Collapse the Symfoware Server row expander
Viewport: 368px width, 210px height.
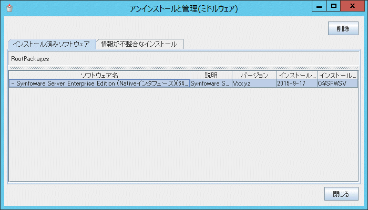coord(13,83)
